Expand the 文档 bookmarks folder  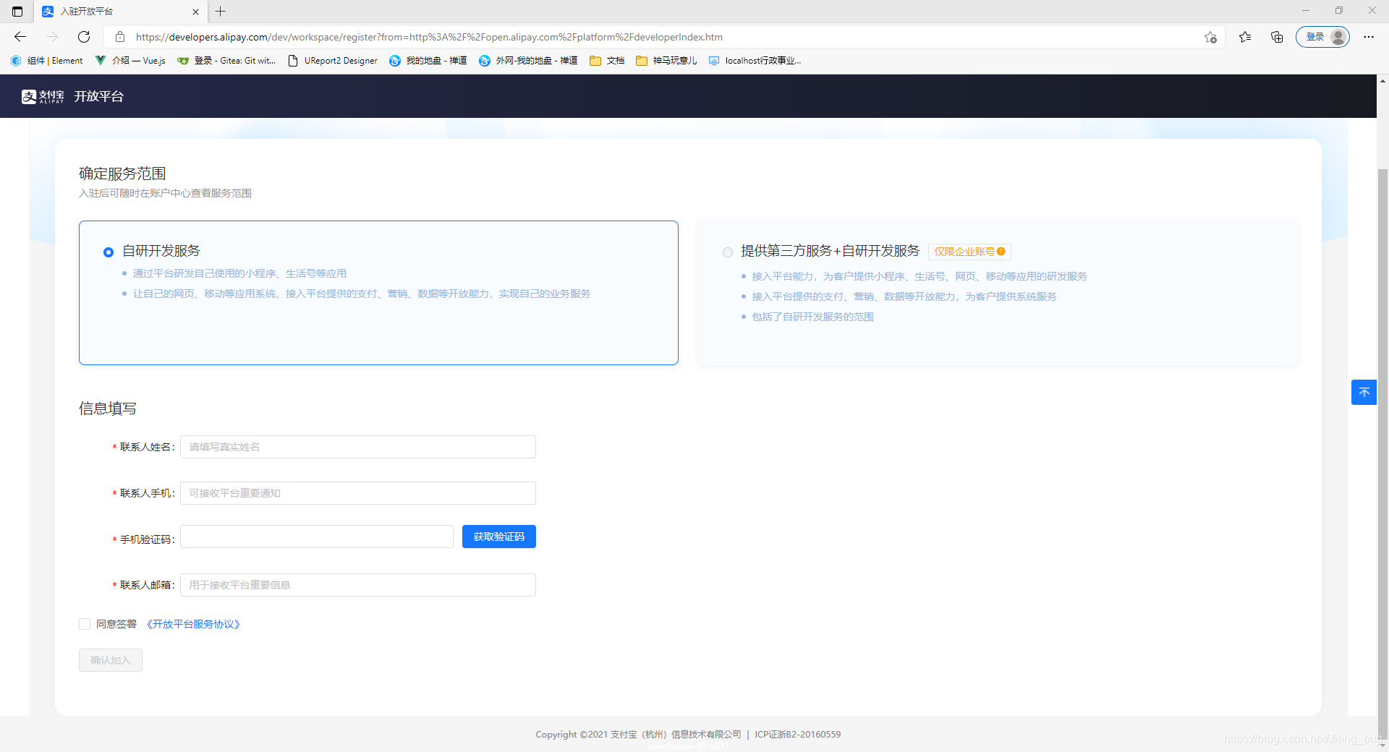click(x=607, y=61)
